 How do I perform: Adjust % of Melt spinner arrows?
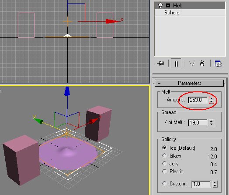click(212, 123)
